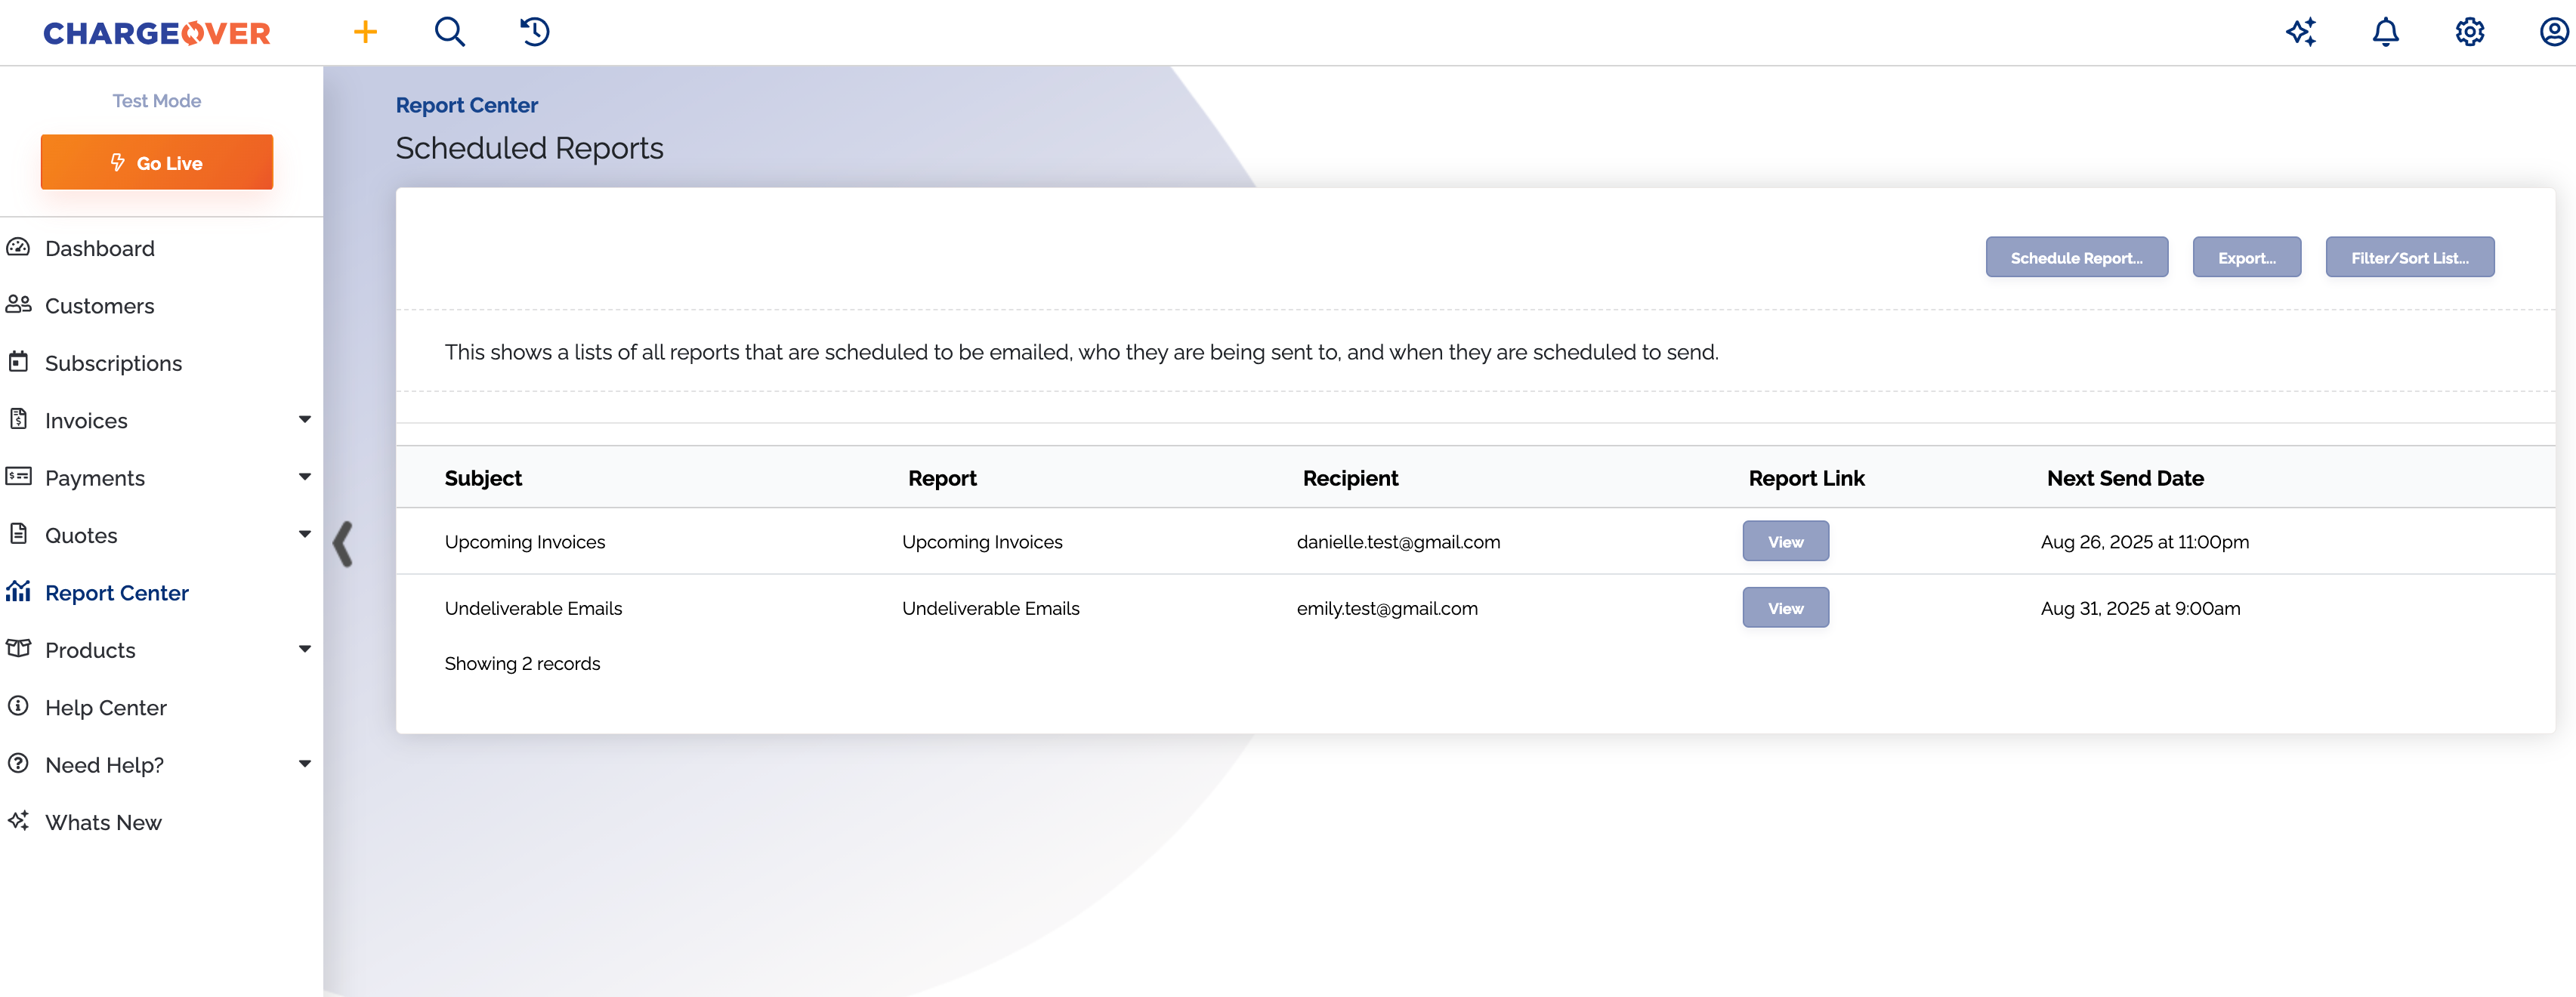Select Report Center in the sidebar
The width and height of the screenshot is (2576, 997).
[117, 593]
